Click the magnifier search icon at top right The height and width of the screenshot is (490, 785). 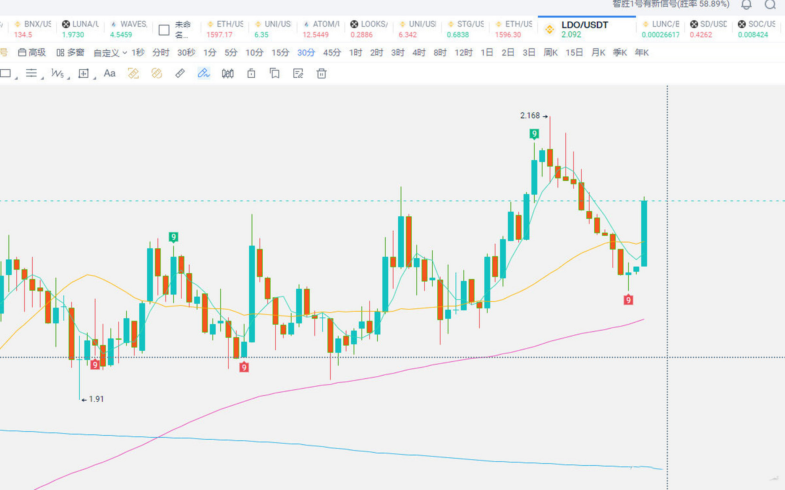770,4
